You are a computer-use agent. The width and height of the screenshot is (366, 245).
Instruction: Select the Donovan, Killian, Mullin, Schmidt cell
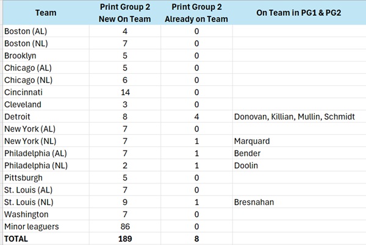(295, 116)
